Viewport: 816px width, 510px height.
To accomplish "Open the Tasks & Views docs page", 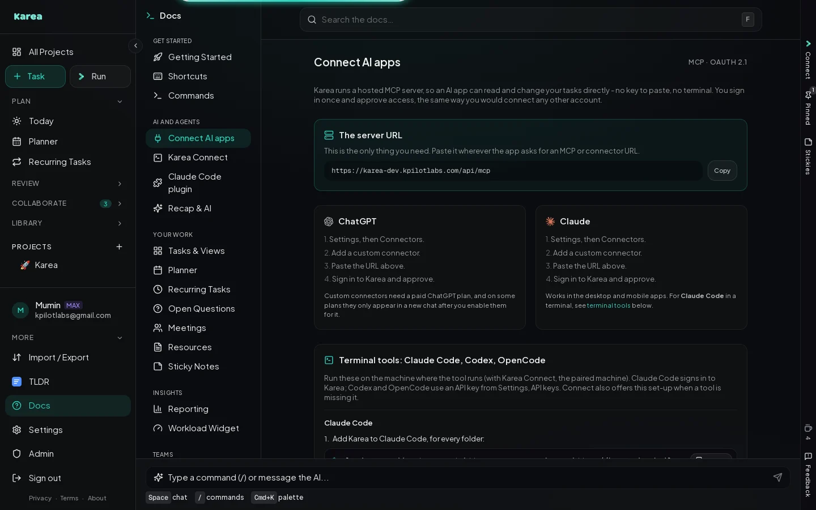I will [198, 251].
